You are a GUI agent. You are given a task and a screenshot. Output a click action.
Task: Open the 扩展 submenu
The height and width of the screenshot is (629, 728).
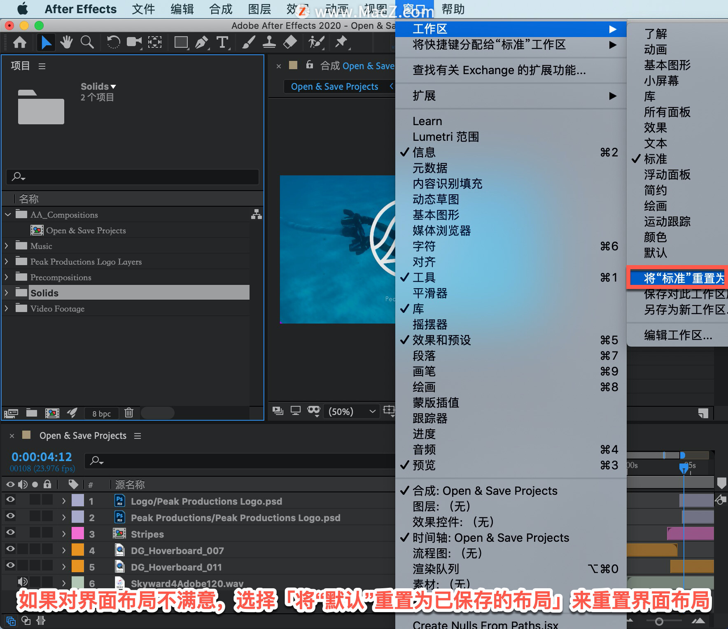[511, 96]
